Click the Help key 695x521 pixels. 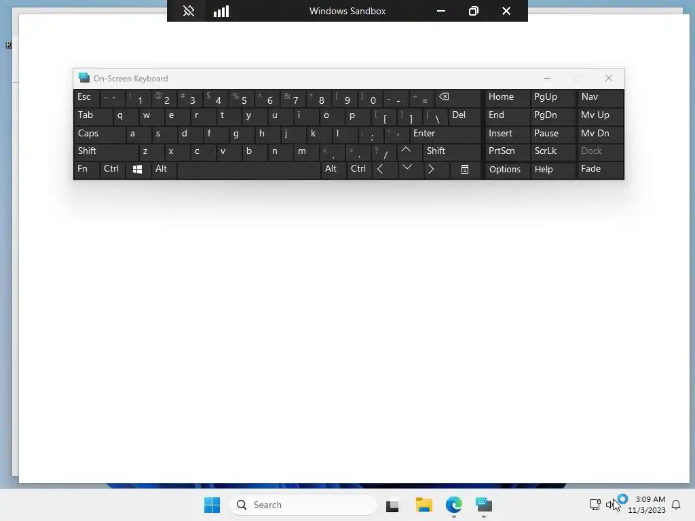552,169
